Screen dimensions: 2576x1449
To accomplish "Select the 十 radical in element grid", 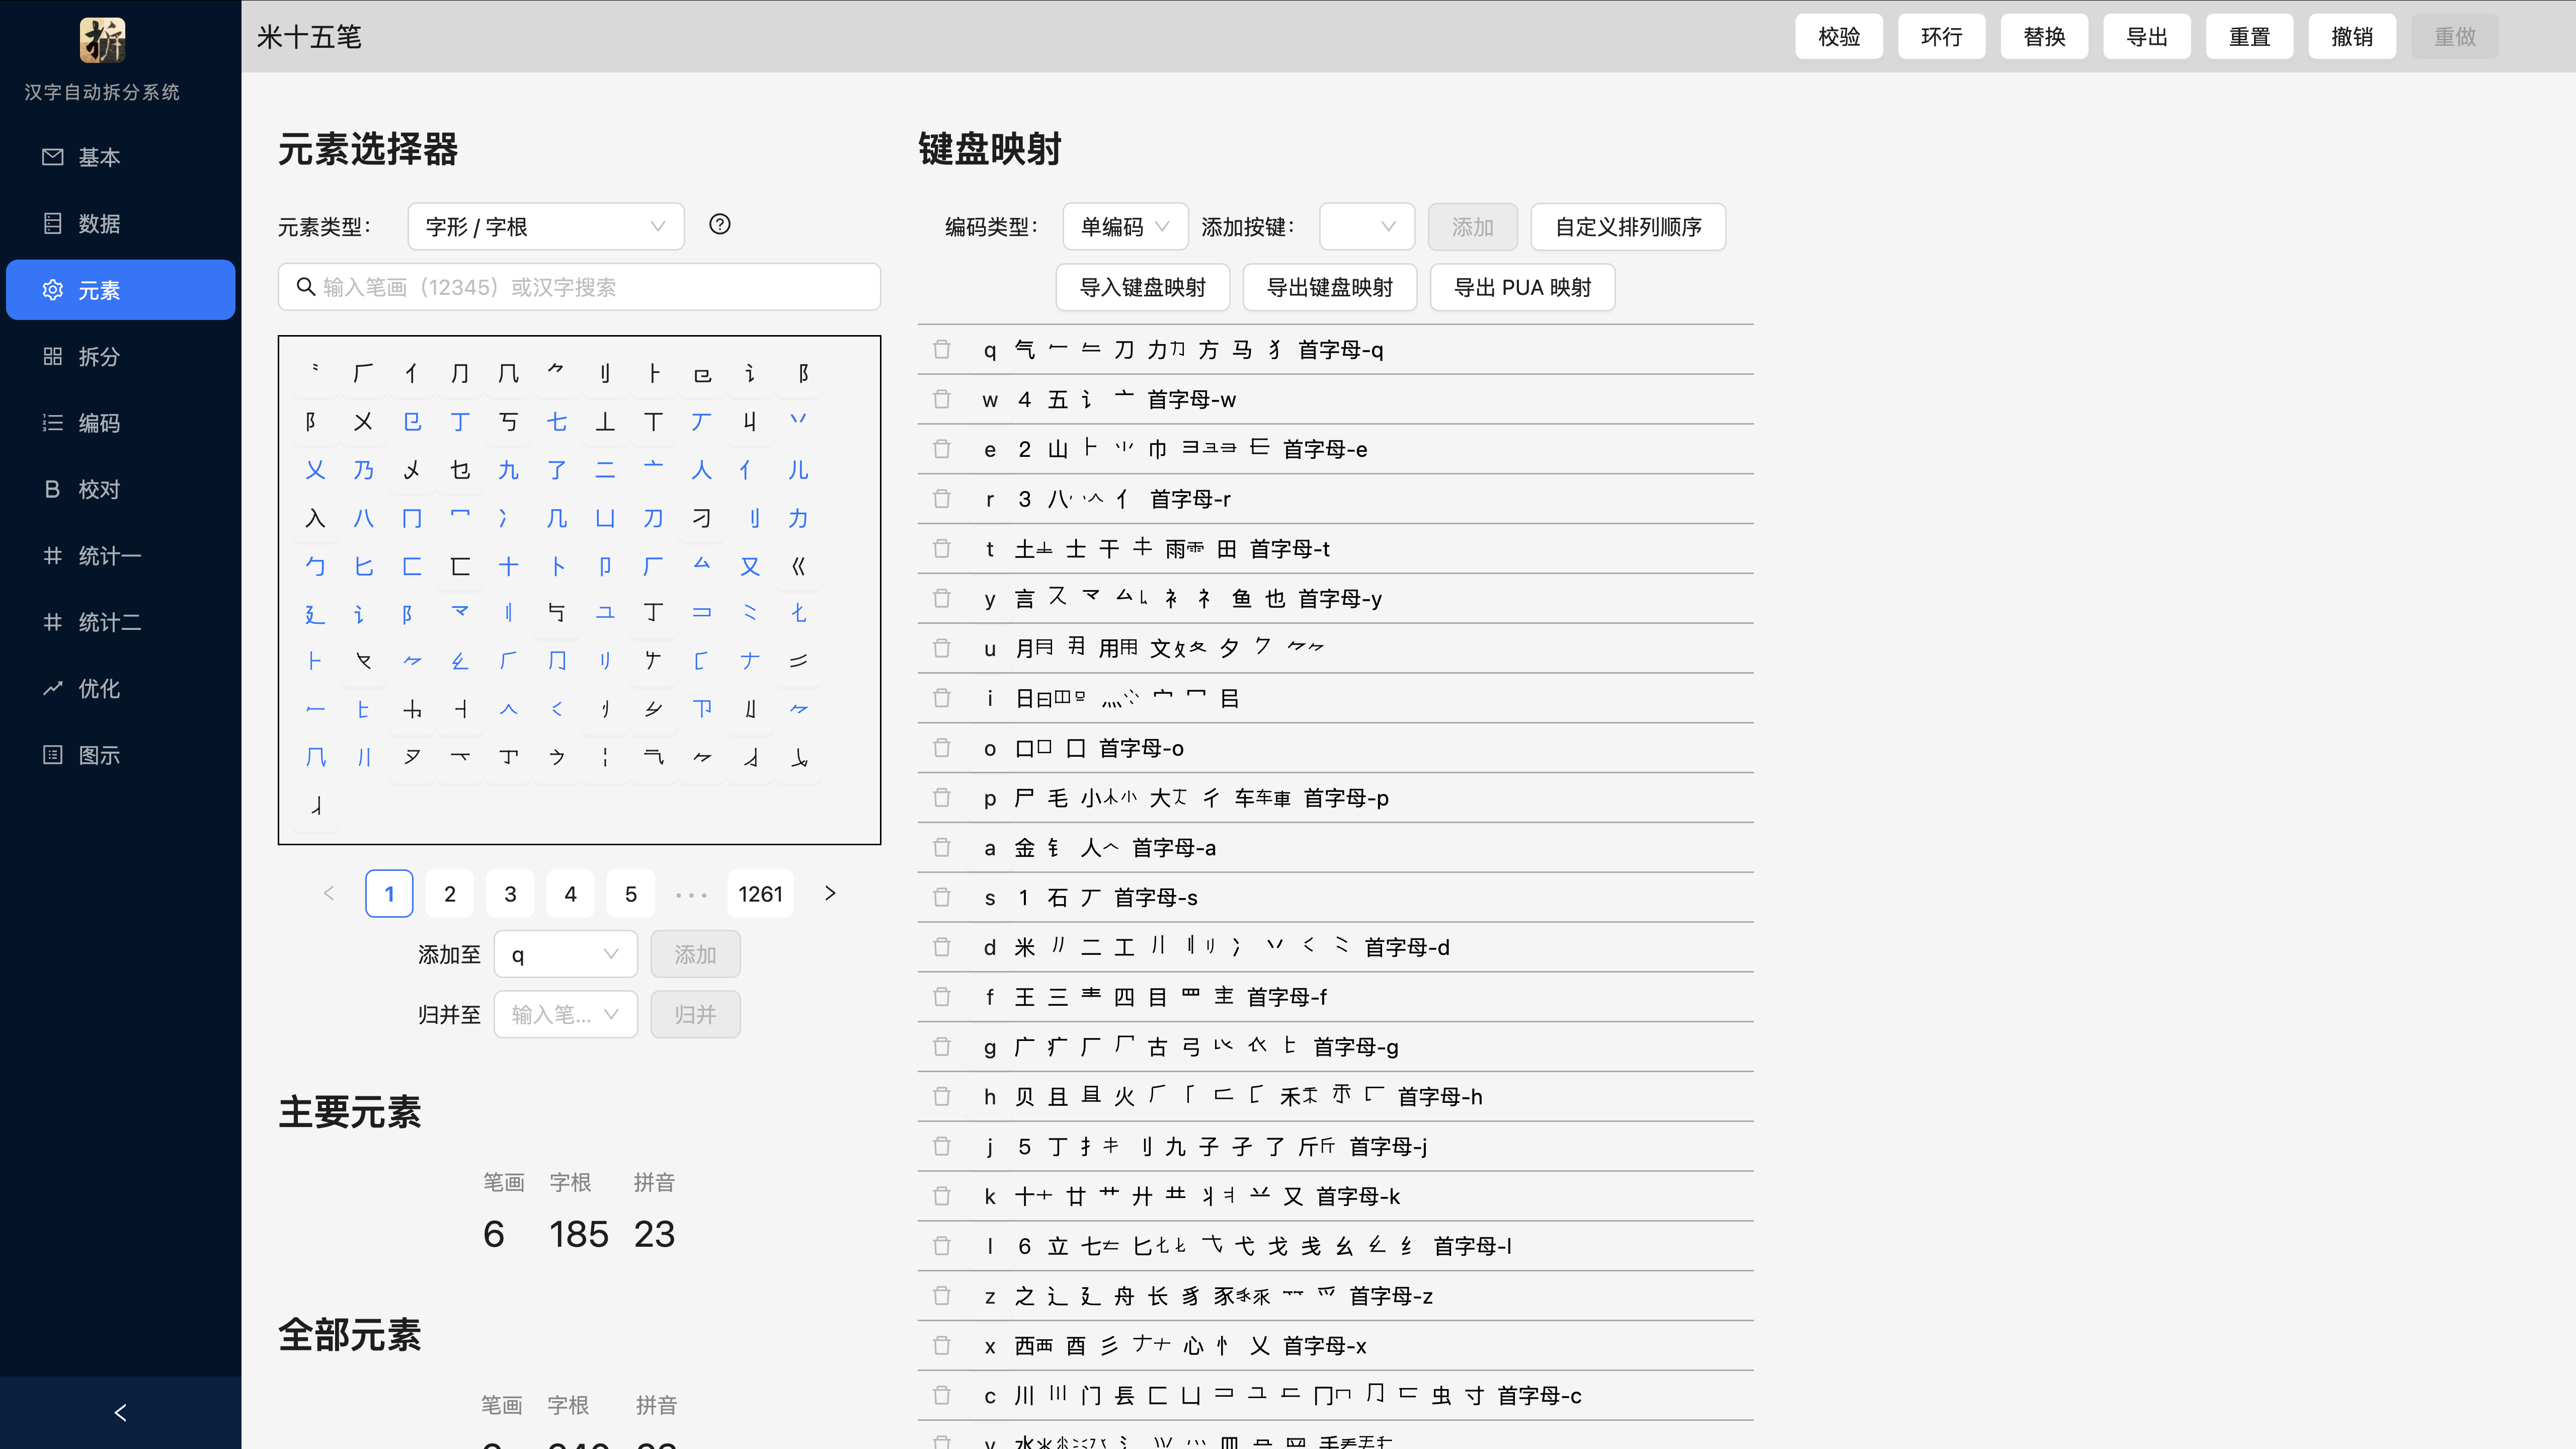I will tap(508, 566).
